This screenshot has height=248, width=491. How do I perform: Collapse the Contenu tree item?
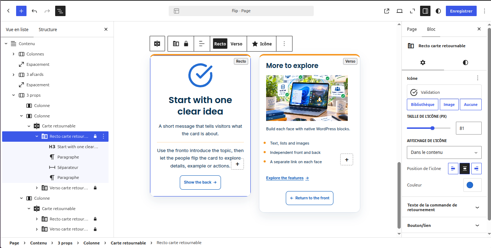point(6,44)
